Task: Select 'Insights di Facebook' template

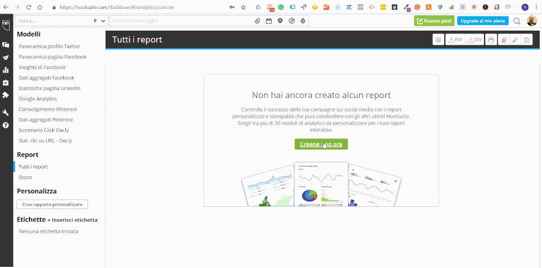Action: point(42,67)
